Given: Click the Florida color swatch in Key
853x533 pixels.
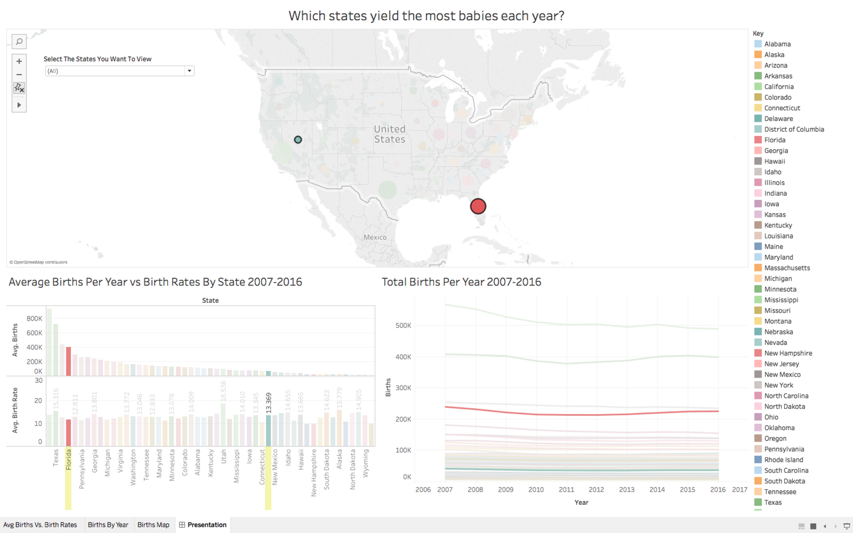Looking at the screenshot, I should [758, 140].
